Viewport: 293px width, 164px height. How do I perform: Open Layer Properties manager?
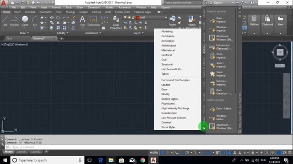116,22
